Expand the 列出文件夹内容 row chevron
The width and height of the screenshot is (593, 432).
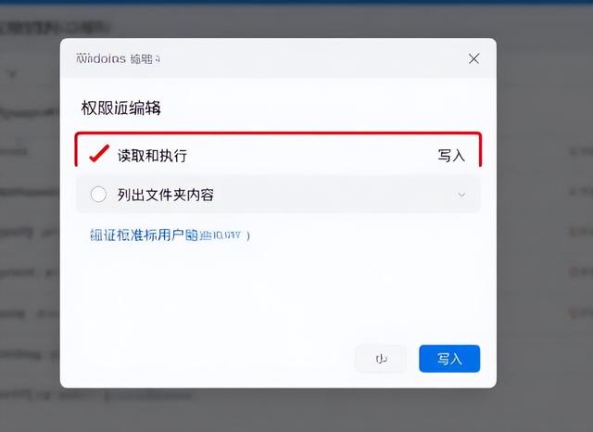pos(461,195)
